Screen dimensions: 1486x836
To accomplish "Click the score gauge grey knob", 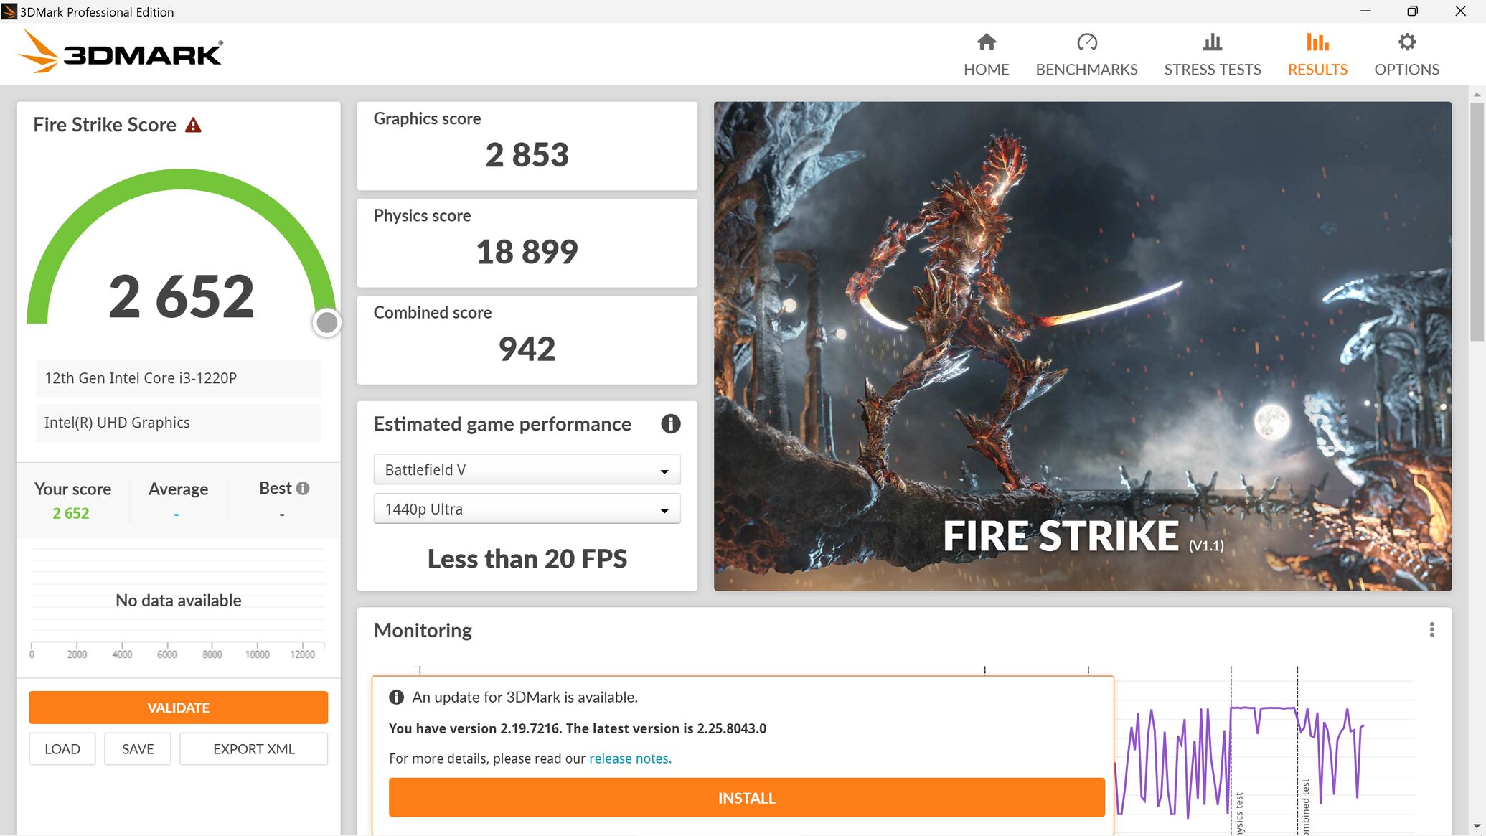I will (x=327, y=323).
